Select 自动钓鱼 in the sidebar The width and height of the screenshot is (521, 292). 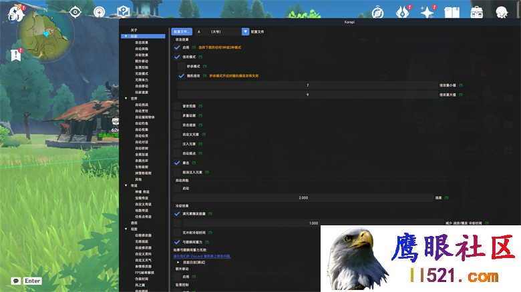click(142, 123)
